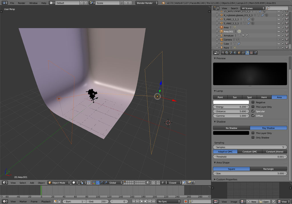This screenshot has width=292, height=204.
Task: Enable the Only Shadow checkbox
Action: pos(253,137)
